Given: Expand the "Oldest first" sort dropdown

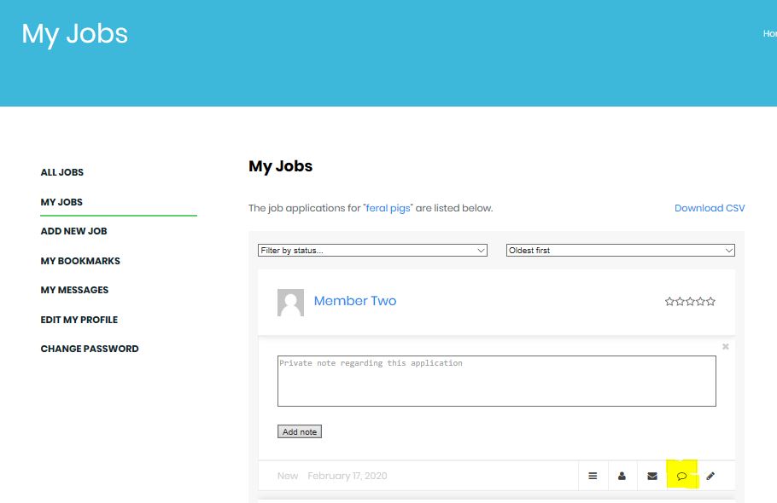Looking at the screenshot, I should [620, 251].
